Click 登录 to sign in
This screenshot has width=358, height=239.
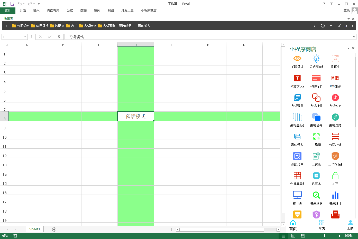(347, 10)
